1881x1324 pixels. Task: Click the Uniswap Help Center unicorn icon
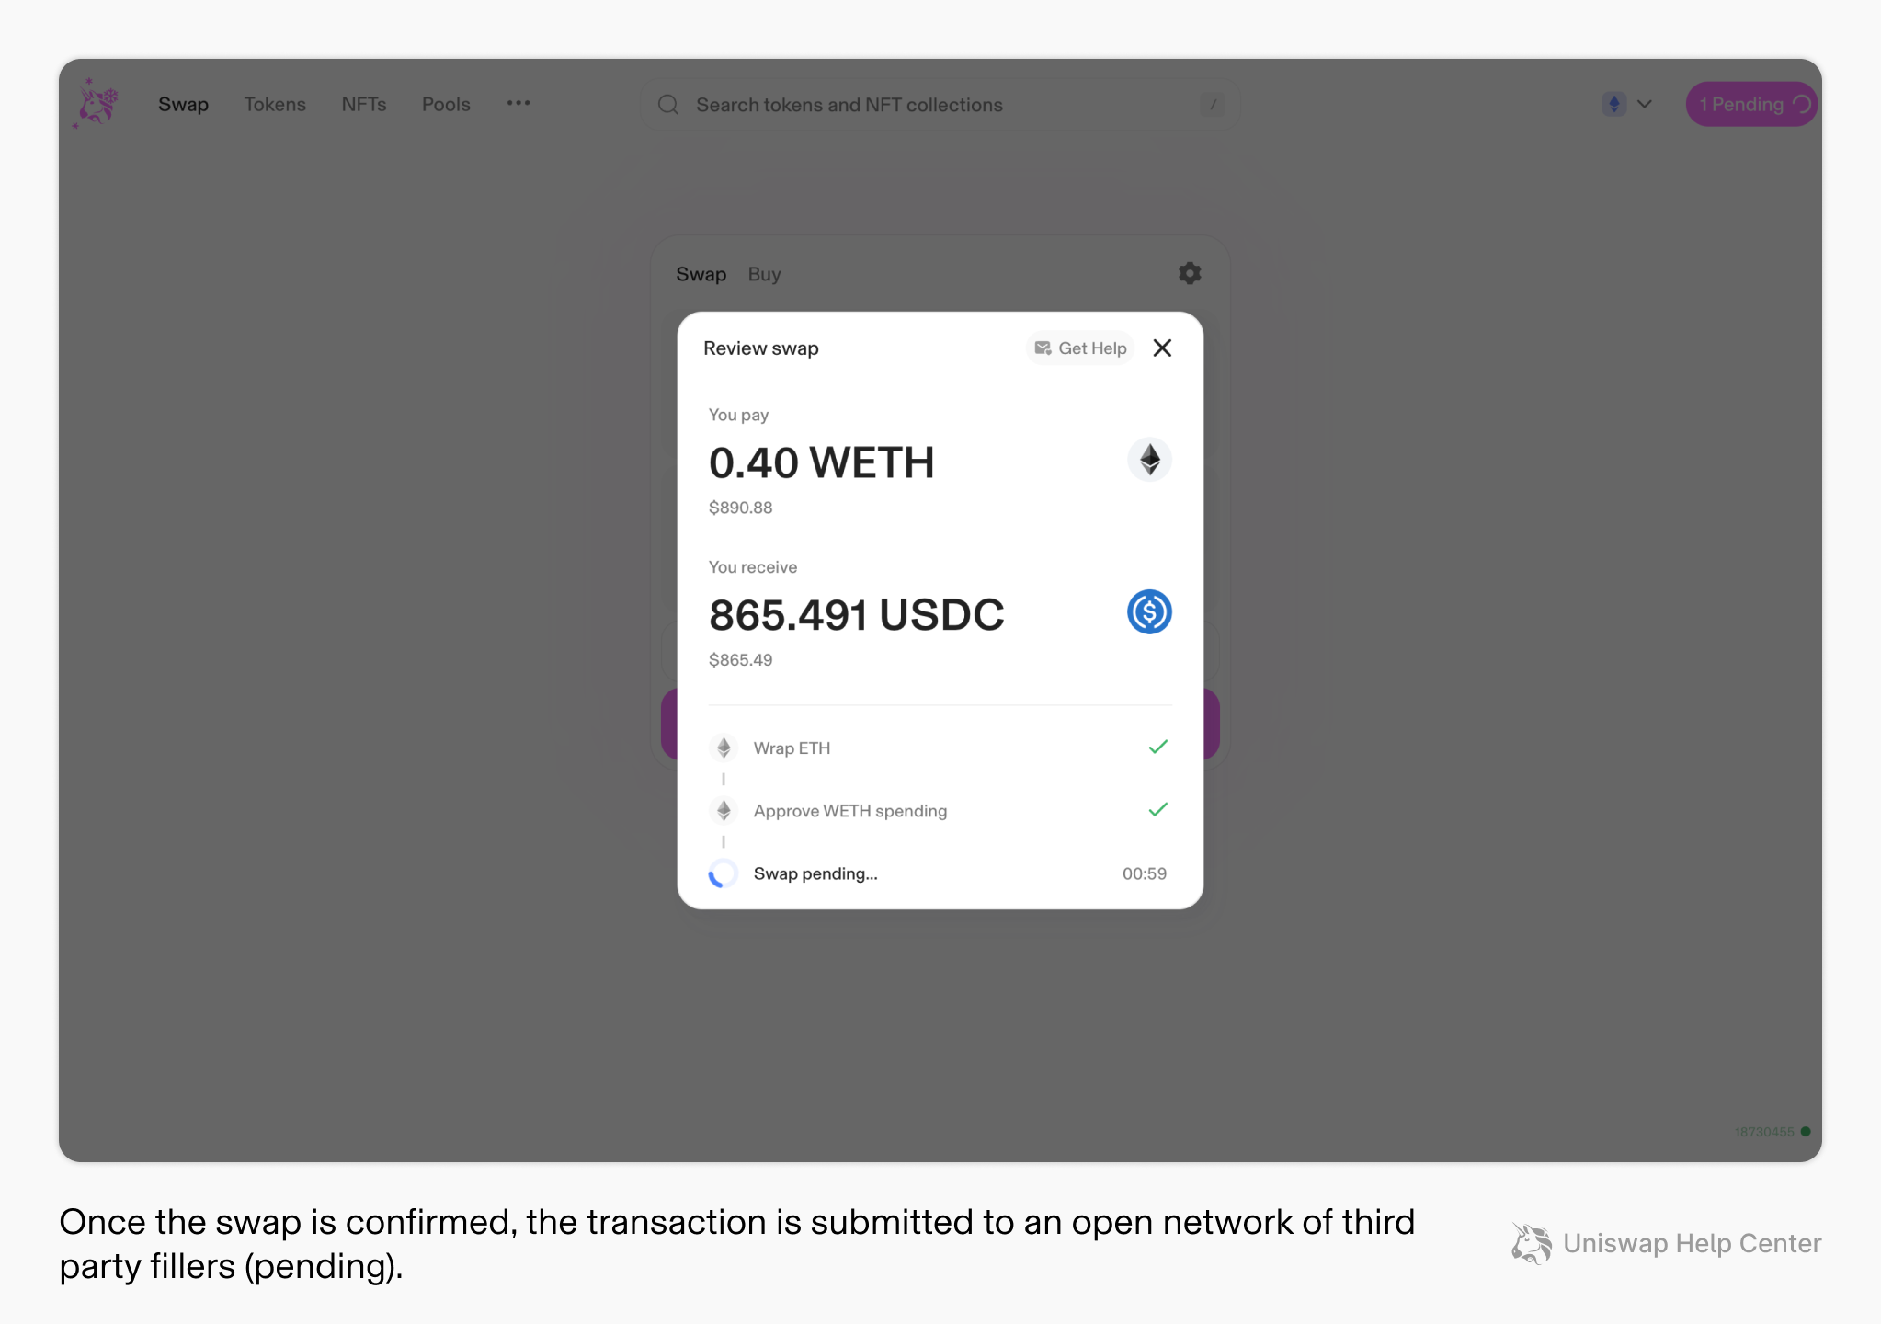tap(1530, 1243)
